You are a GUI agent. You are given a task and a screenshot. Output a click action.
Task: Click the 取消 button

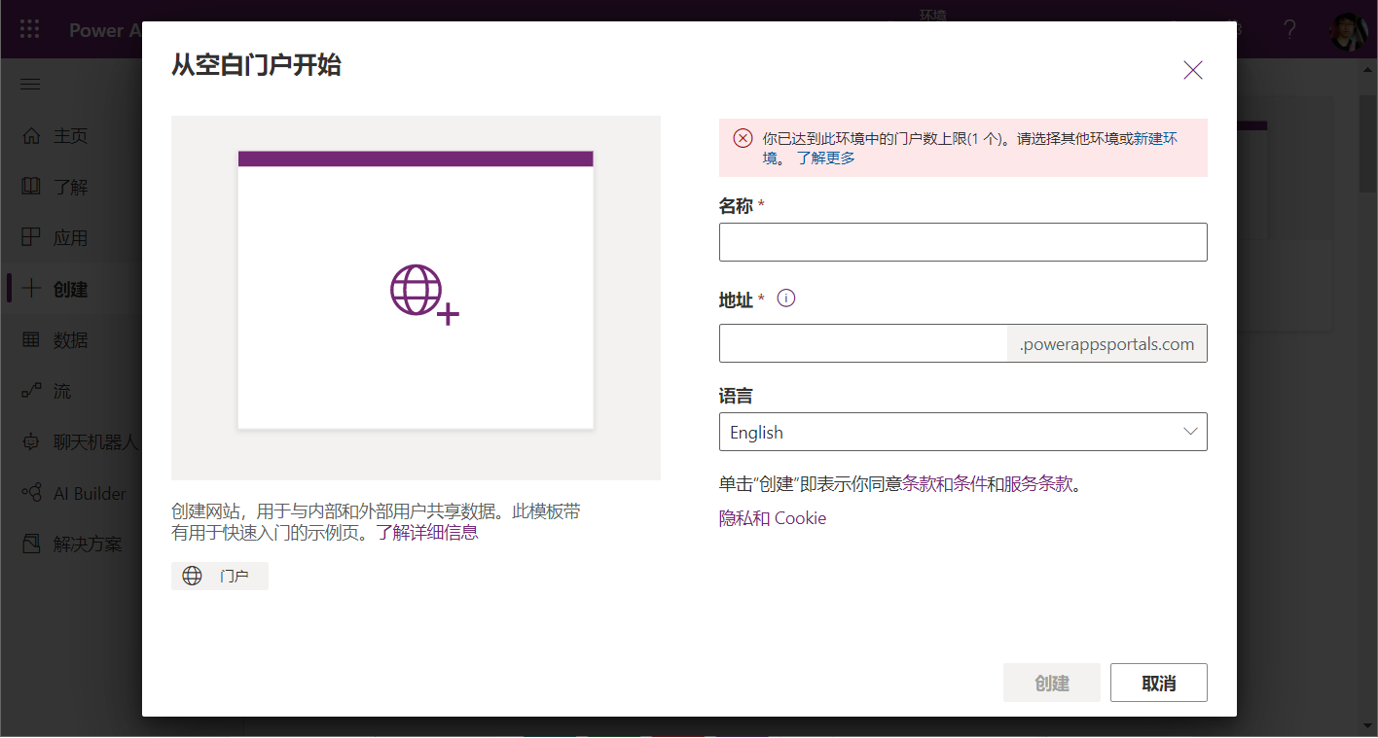tap(1159, 683)
